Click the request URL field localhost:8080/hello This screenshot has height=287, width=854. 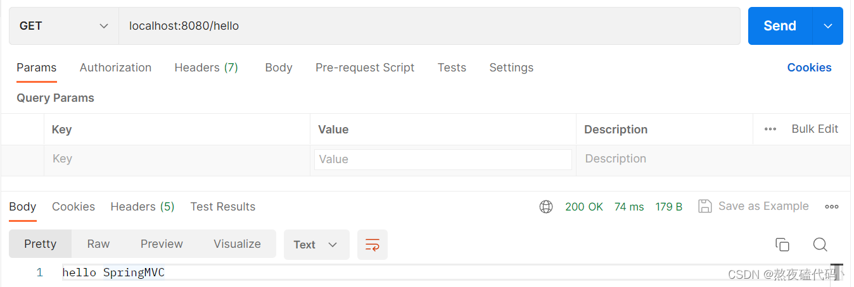tap(429, 26)
